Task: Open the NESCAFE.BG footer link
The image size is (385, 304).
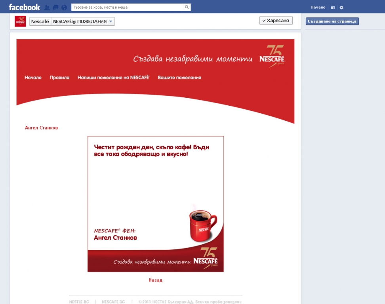Action: coord(113,302)
